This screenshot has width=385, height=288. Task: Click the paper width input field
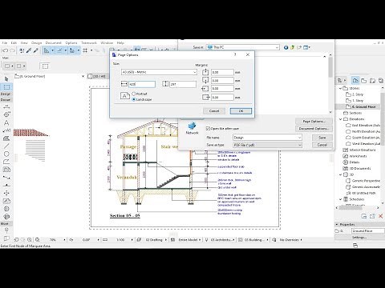pyautogui.click(x=142, y=84)
